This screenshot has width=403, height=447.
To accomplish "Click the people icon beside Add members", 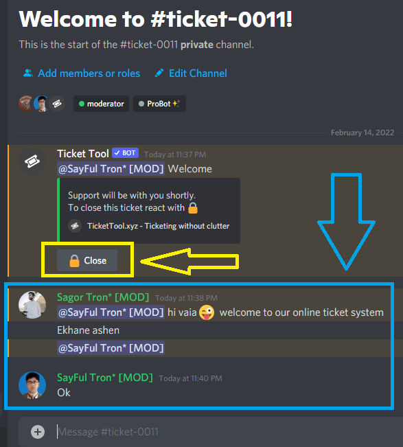I will tap(27, 73).
